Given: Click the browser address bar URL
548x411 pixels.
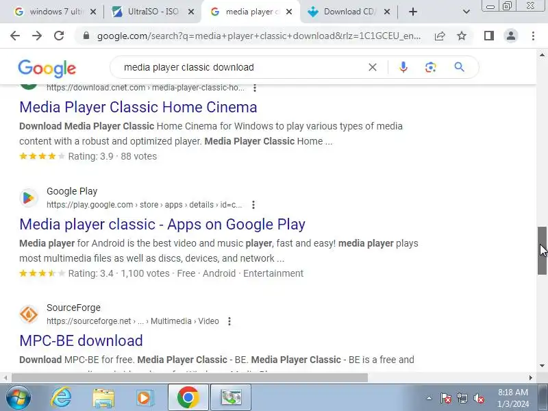Looking at the screenshot, I should [x=259, y=36].
